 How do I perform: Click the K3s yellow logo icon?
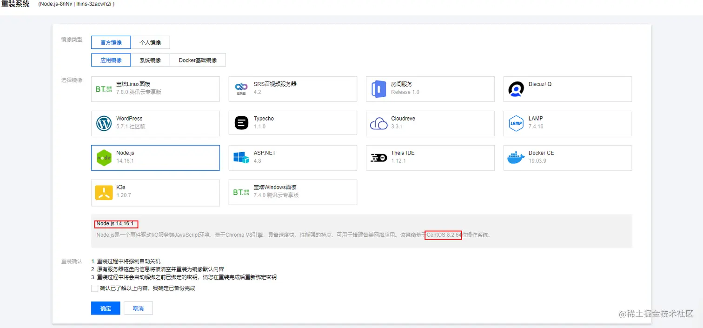[104, 192]
